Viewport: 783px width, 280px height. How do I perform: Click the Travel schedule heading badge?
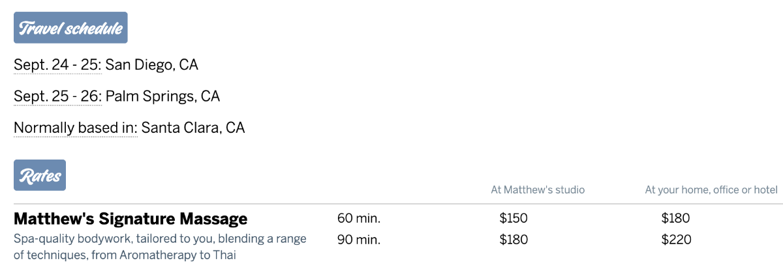pyautogui.click(x=70, y=27)
